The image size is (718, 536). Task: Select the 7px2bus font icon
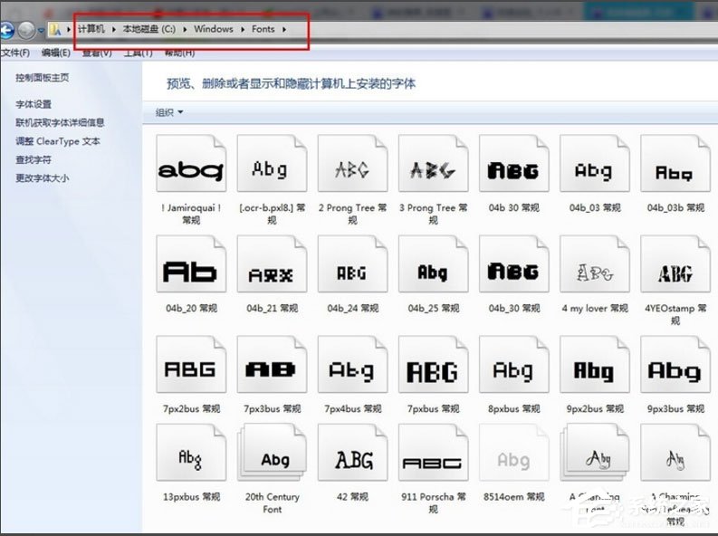(191, 364)
